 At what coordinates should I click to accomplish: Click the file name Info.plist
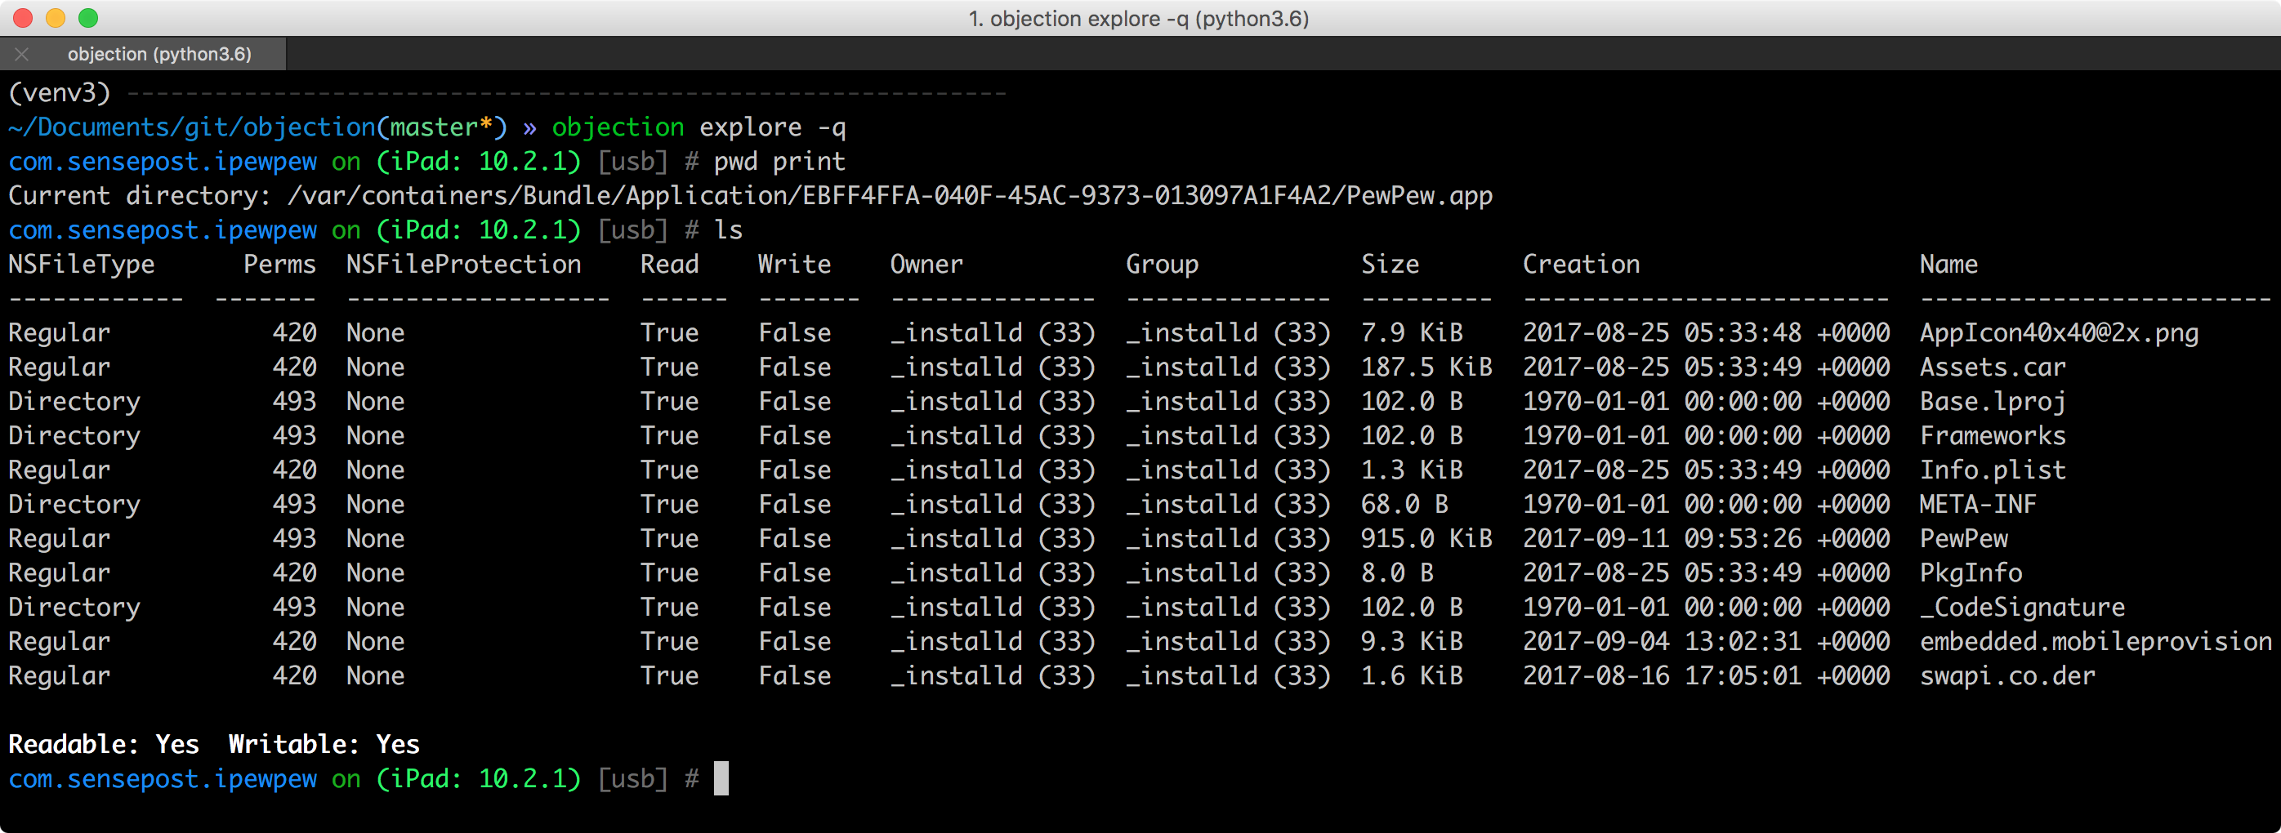click(1993, 470)
